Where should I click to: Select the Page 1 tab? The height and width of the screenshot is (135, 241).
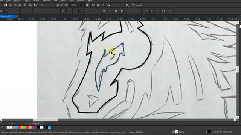click(x=36, y=123)
